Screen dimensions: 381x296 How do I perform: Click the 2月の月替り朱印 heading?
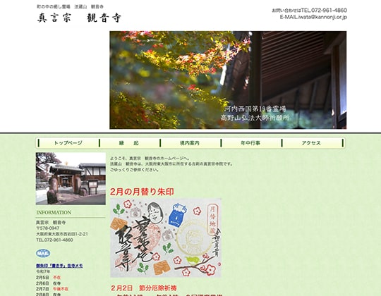[142, 192]
